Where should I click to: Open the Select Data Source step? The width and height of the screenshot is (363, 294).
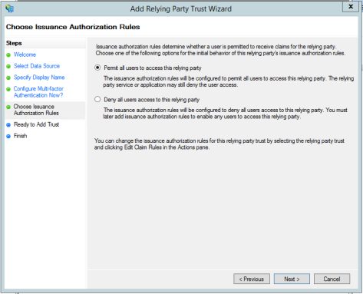tap(37, 66)
